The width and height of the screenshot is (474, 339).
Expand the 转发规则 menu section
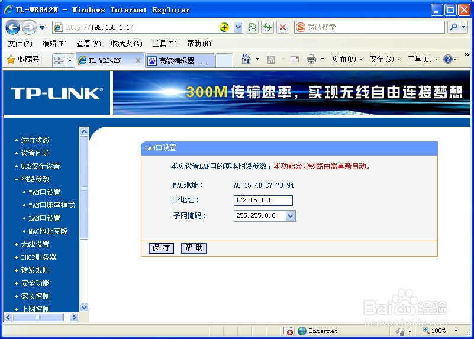pyautogui.click(x=35, y=270)
